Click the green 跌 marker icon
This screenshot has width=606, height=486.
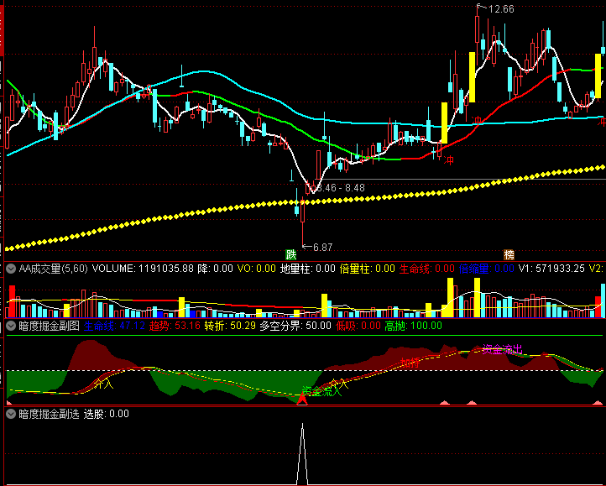tap(291, 254)
